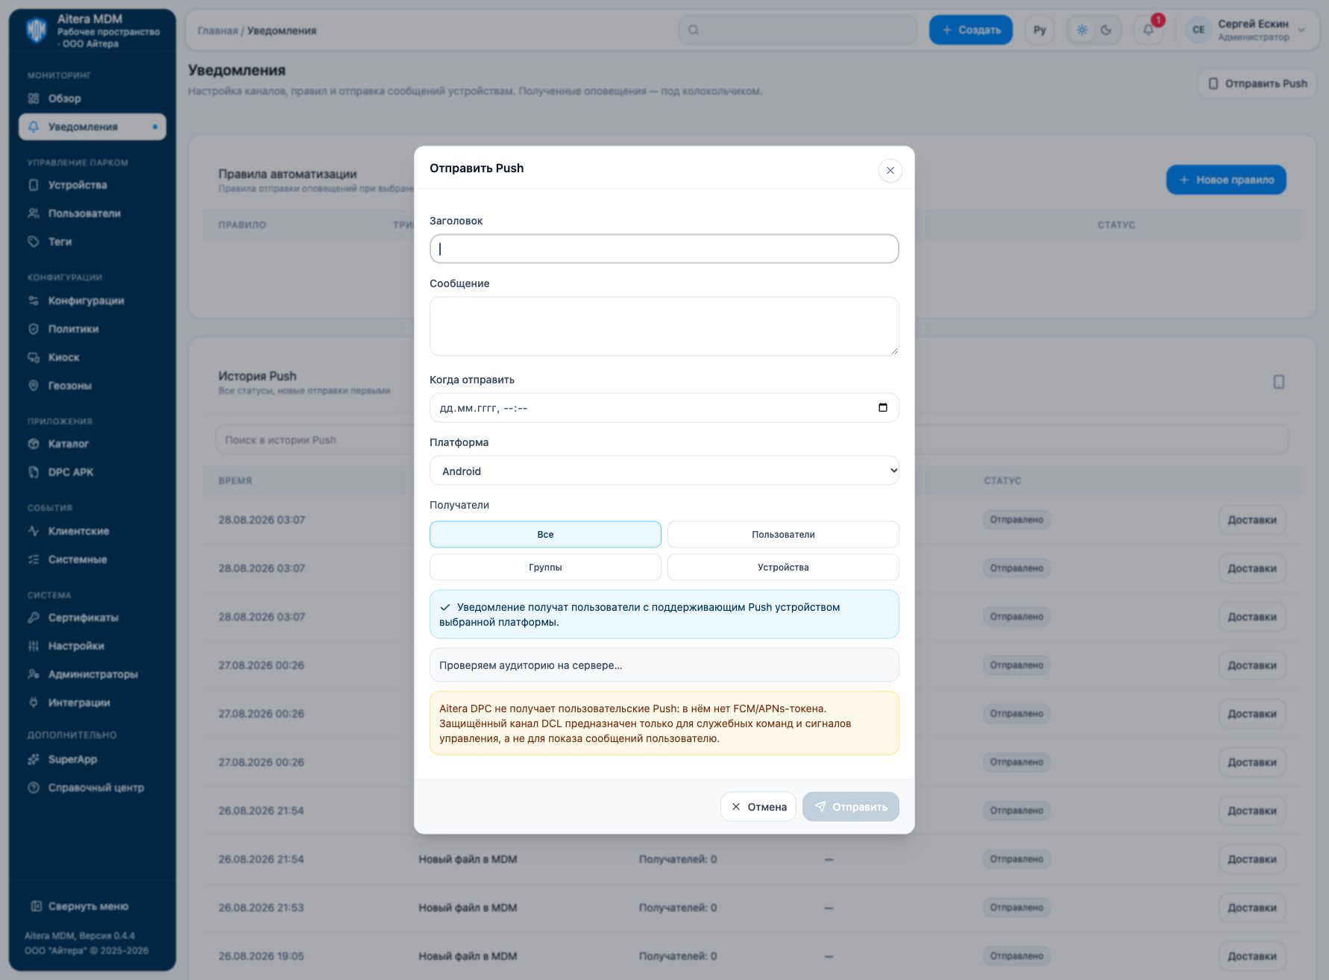
Task: Open notifications bell in top bar
Action: click(1149, 30)
